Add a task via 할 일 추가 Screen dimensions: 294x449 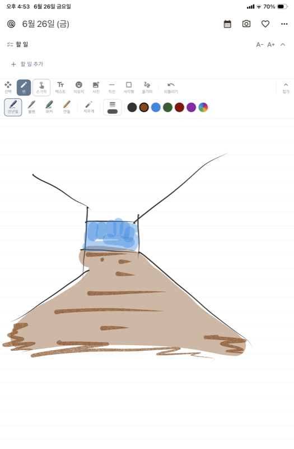pyautogui.click(x=27, y=64)
